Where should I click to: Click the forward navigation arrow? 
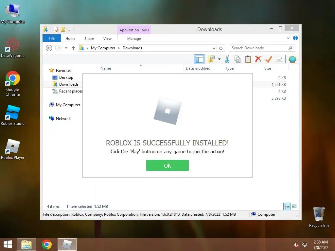tap(58, 48)
